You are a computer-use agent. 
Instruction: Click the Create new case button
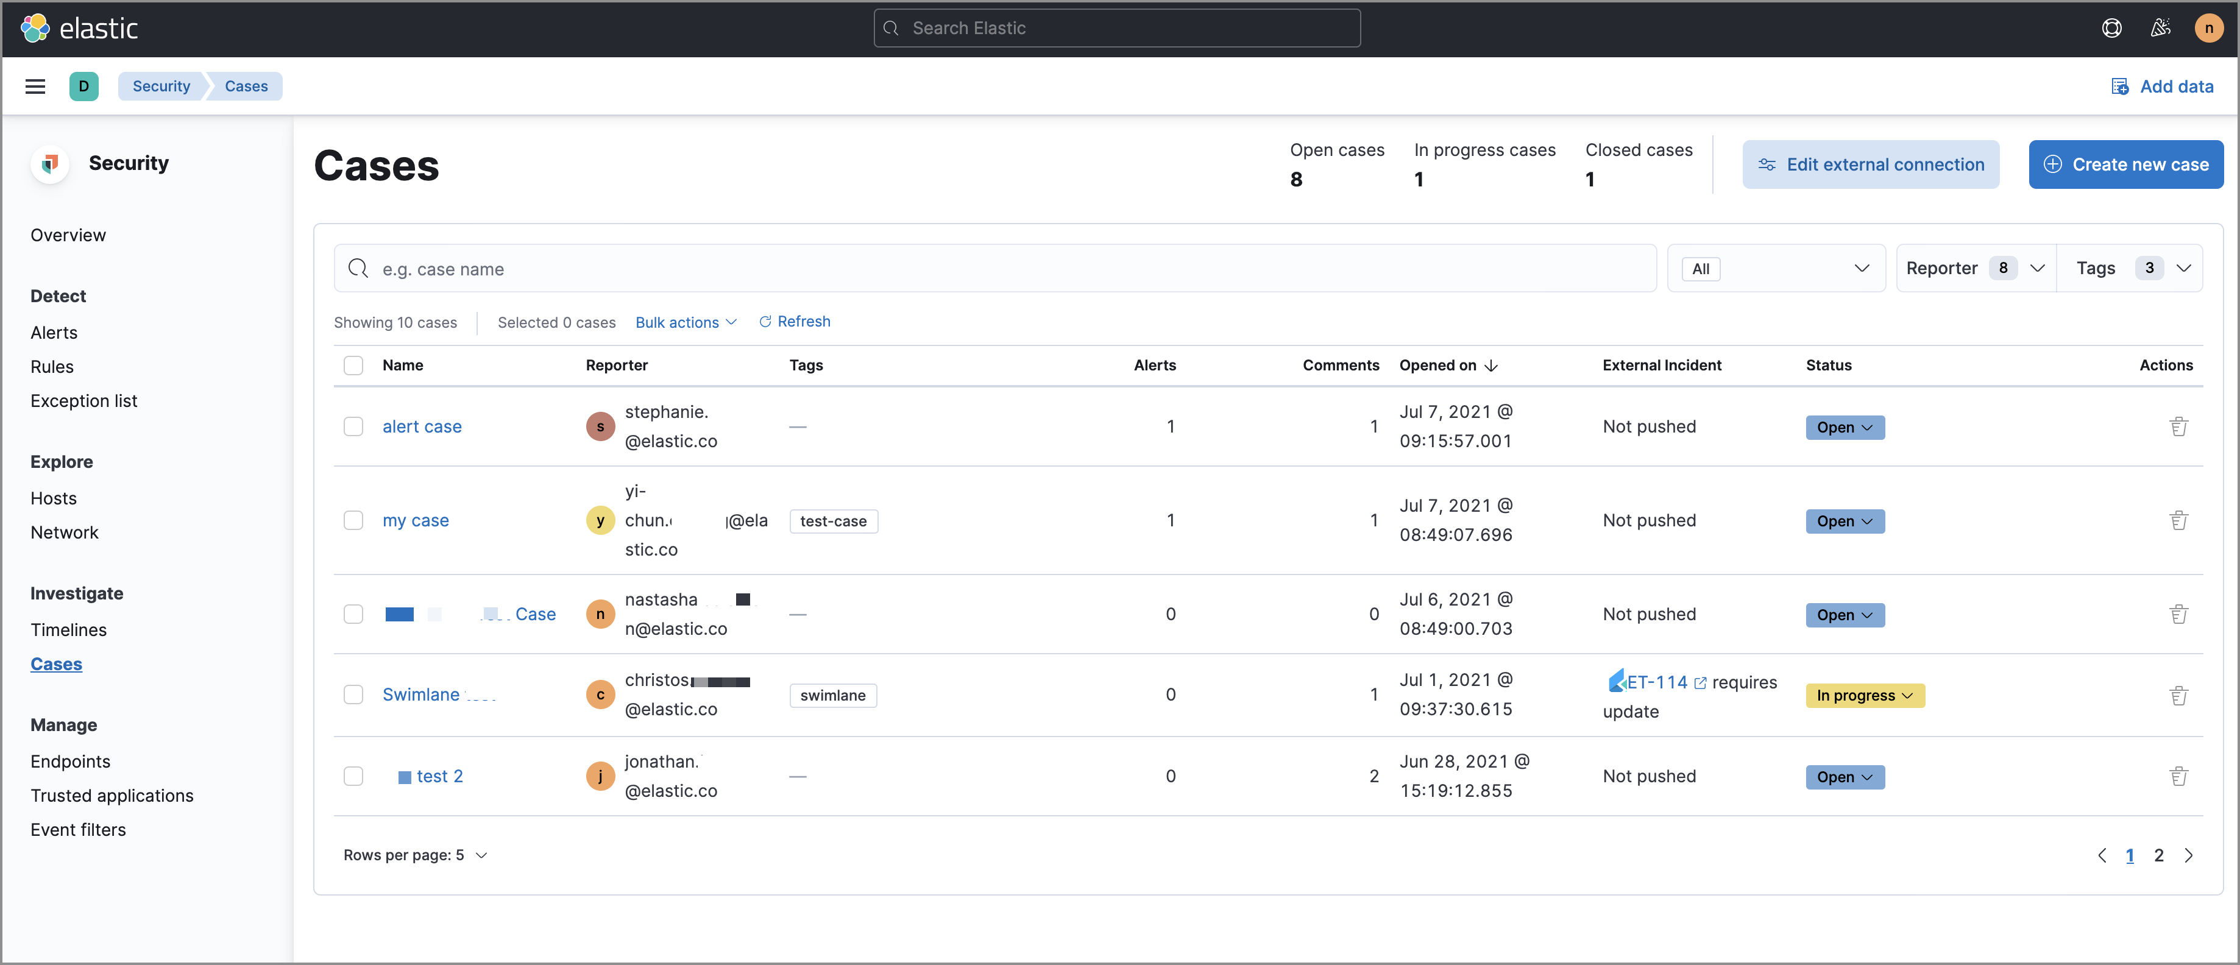[2125, 164]
